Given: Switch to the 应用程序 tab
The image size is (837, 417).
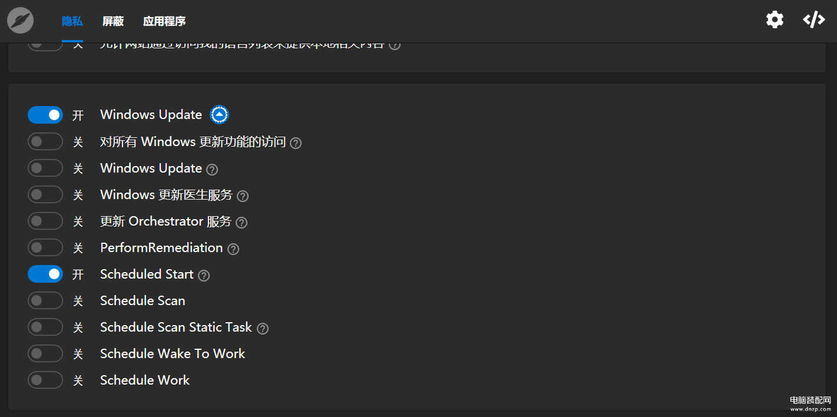Looking at the screenshot, I should coord(164,21).
